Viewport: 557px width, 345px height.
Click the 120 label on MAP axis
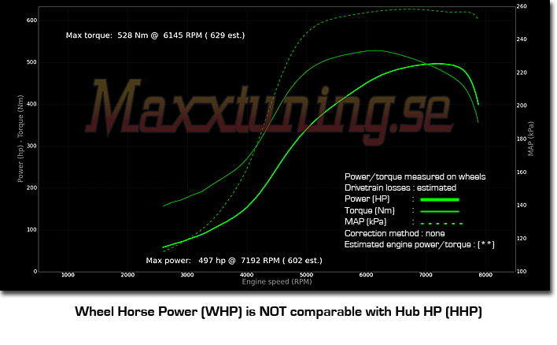coord(522,239)
